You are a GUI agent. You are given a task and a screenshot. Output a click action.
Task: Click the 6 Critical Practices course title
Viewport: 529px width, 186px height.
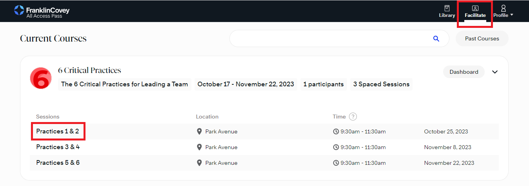click(x=89, y=71)
